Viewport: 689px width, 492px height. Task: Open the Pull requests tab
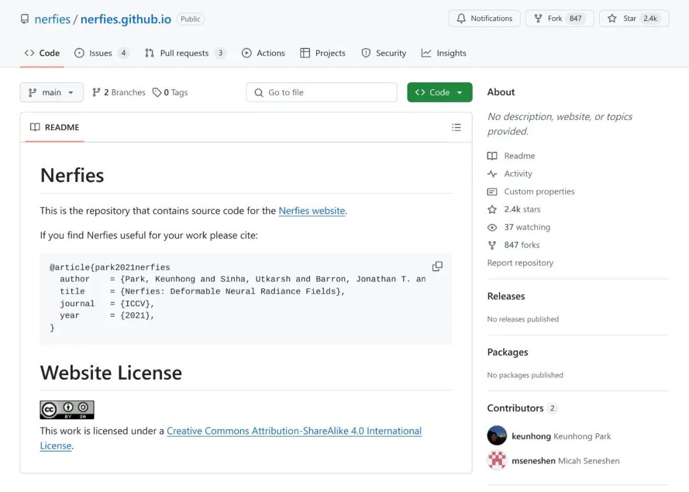185,53
